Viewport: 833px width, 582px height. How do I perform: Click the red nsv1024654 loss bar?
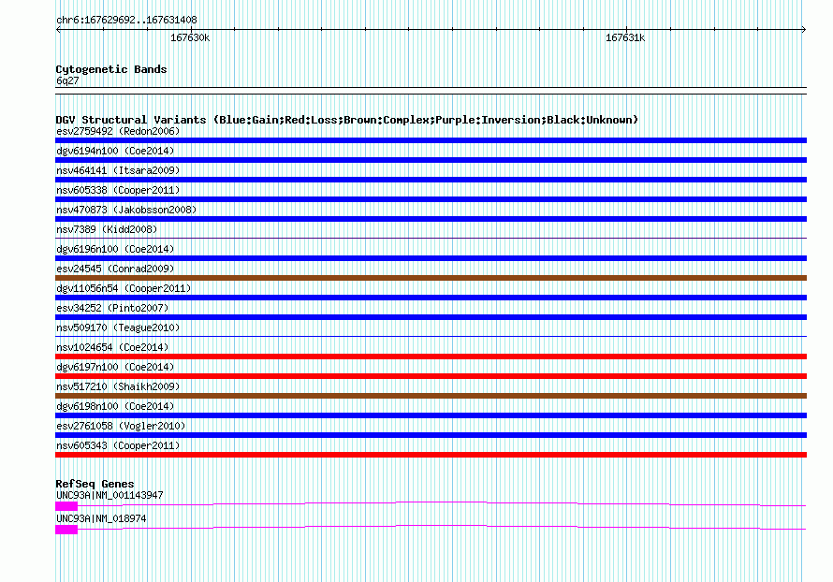[x=431, y=356]
